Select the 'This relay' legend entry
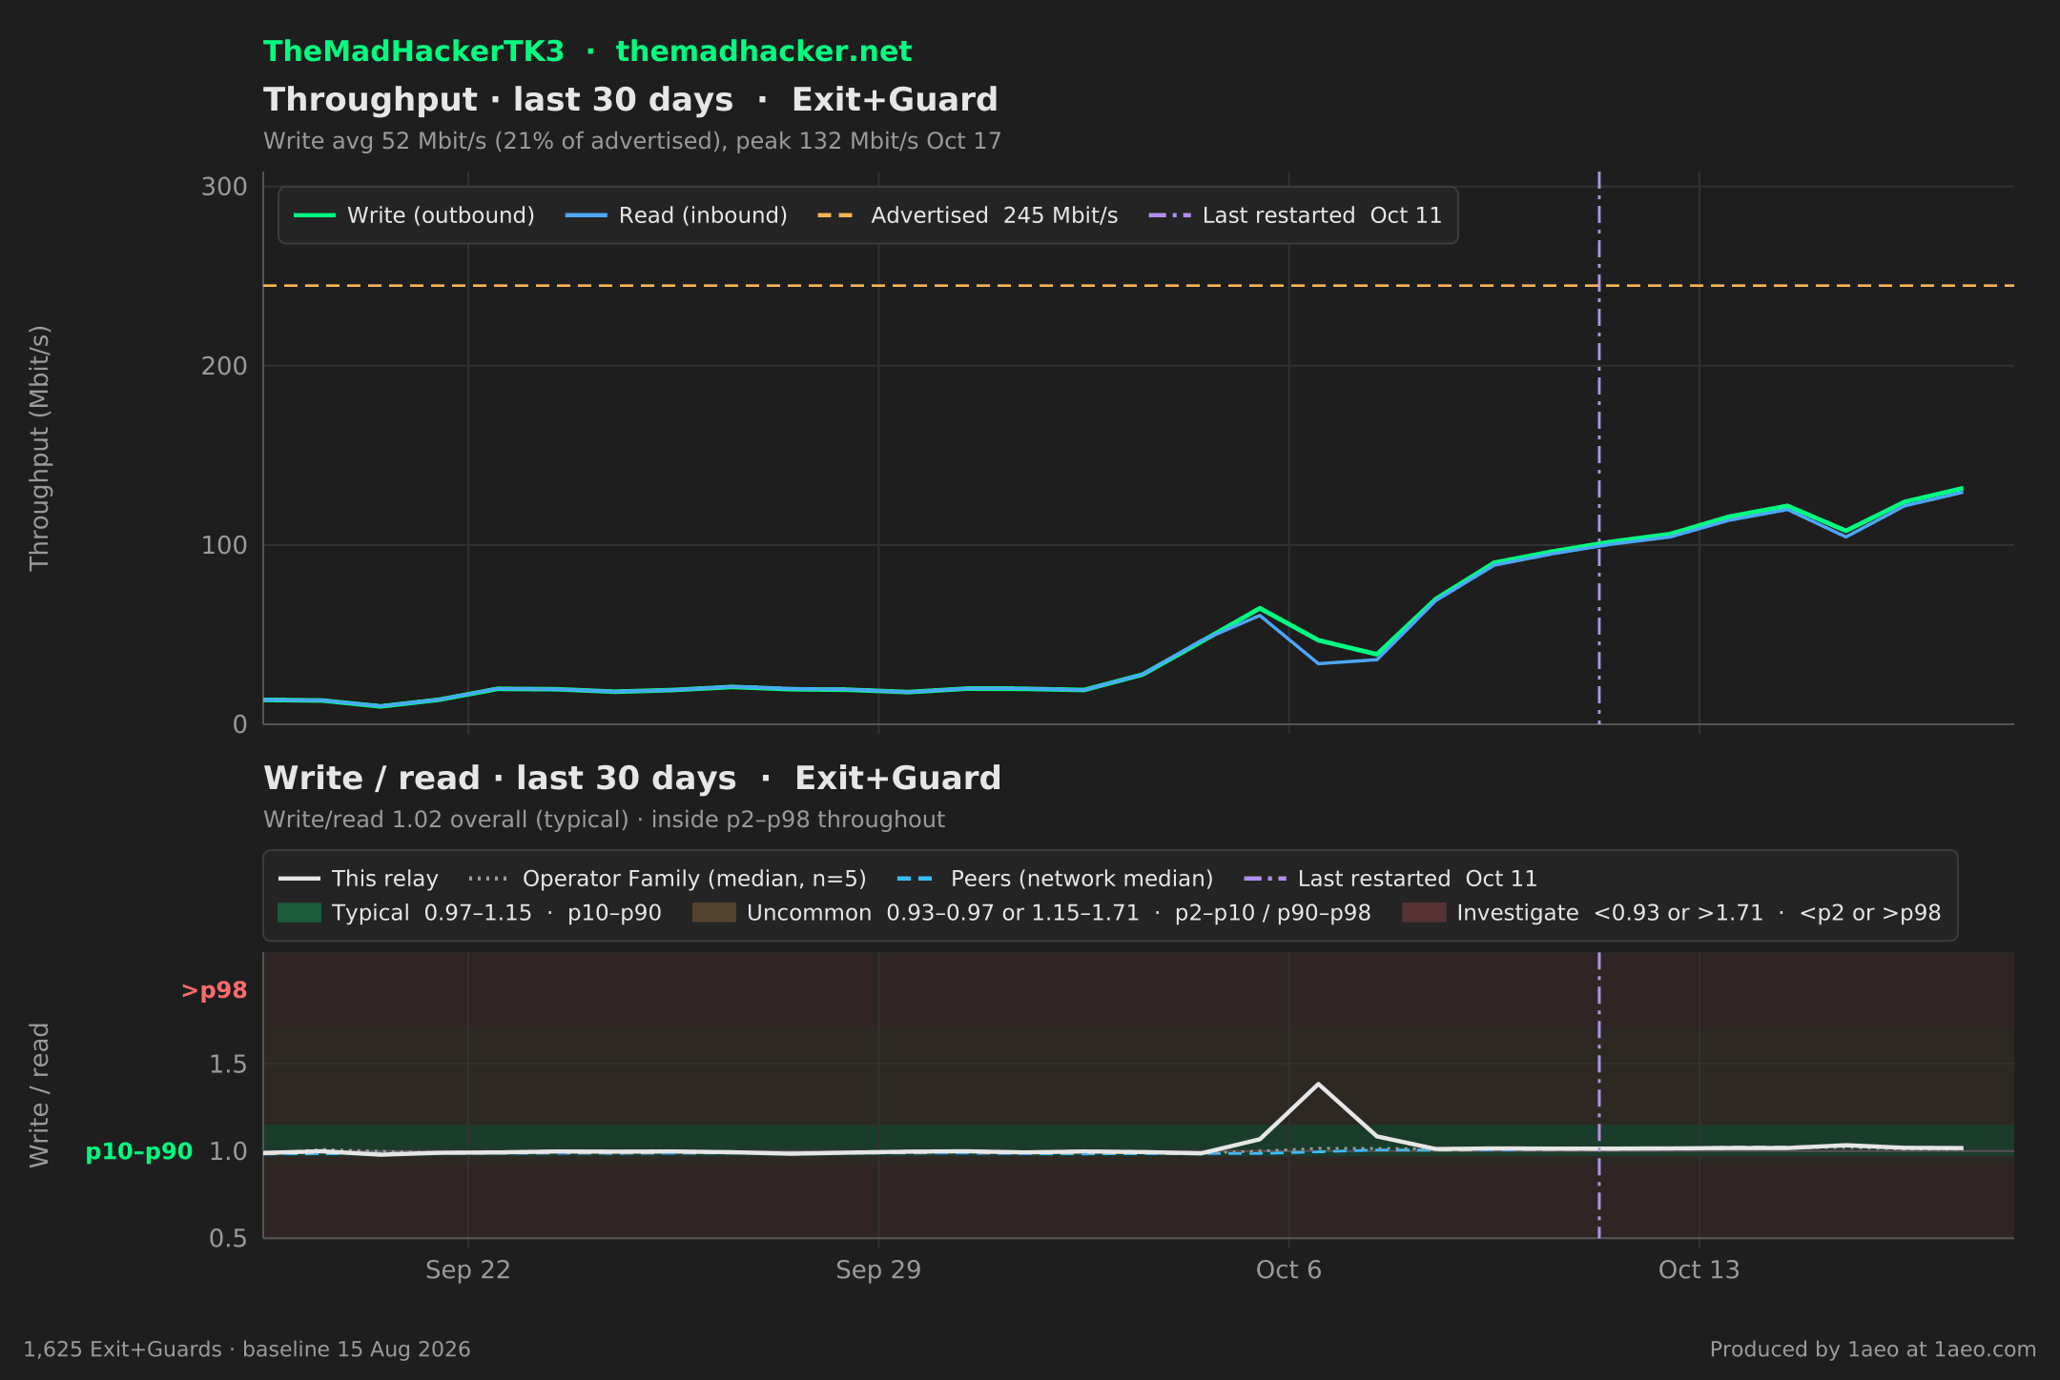The image size is (2060, 1380). click(359, 879)
